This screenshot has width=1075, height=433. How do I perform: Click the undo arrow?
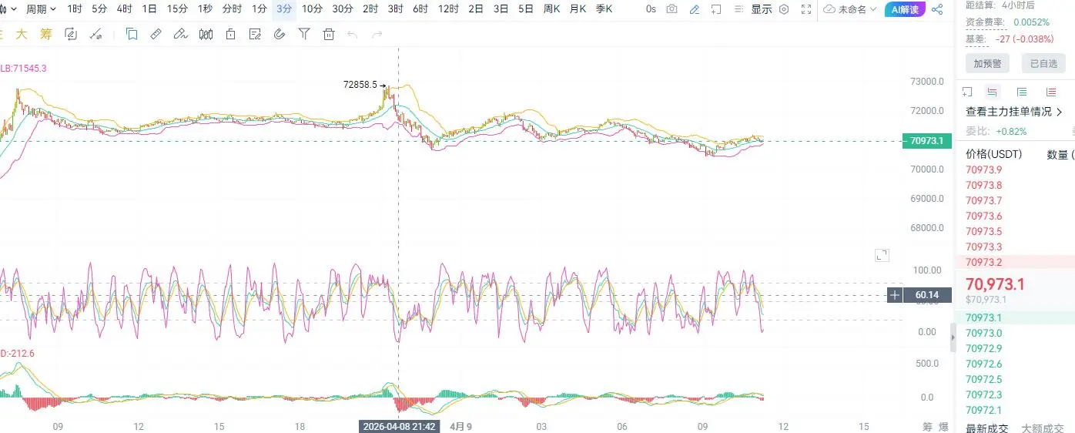coord(353,34)
